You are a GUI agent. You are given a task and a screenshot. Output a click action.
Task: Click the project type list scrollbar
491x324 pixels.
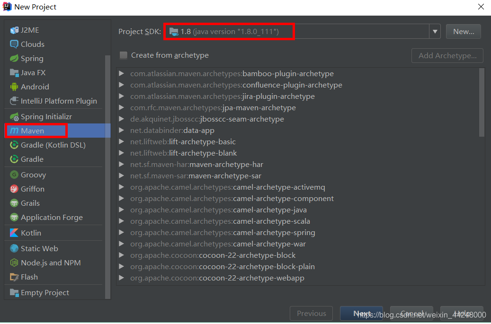coord(108,177)
